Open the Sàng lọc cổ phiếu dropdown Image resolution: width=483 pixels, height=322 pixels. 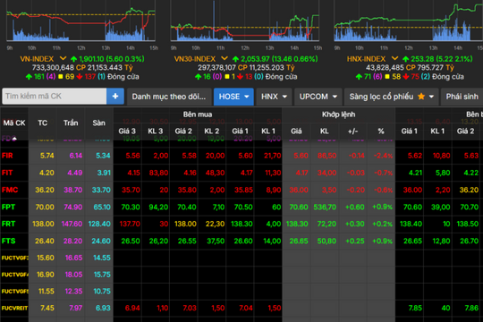(x=391, y=97)
